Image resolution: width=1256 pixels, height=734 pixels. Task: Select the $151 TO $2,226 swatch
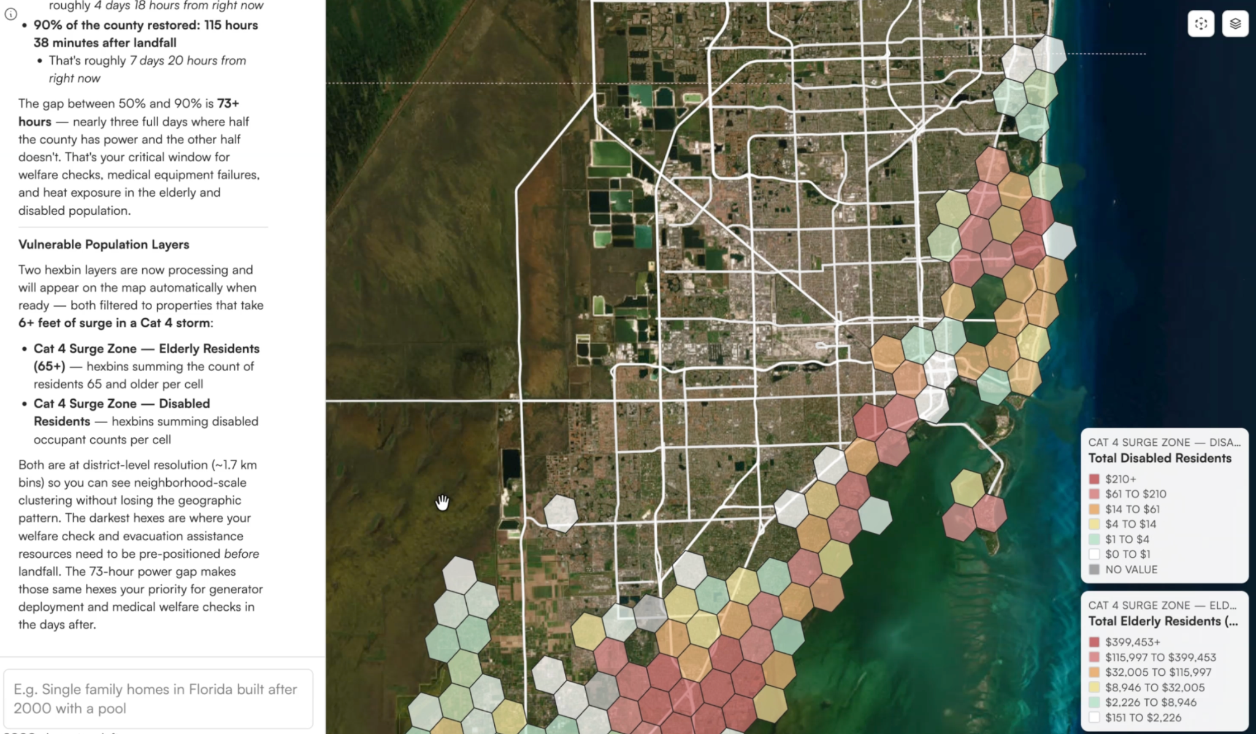[x=1094, y=717]
